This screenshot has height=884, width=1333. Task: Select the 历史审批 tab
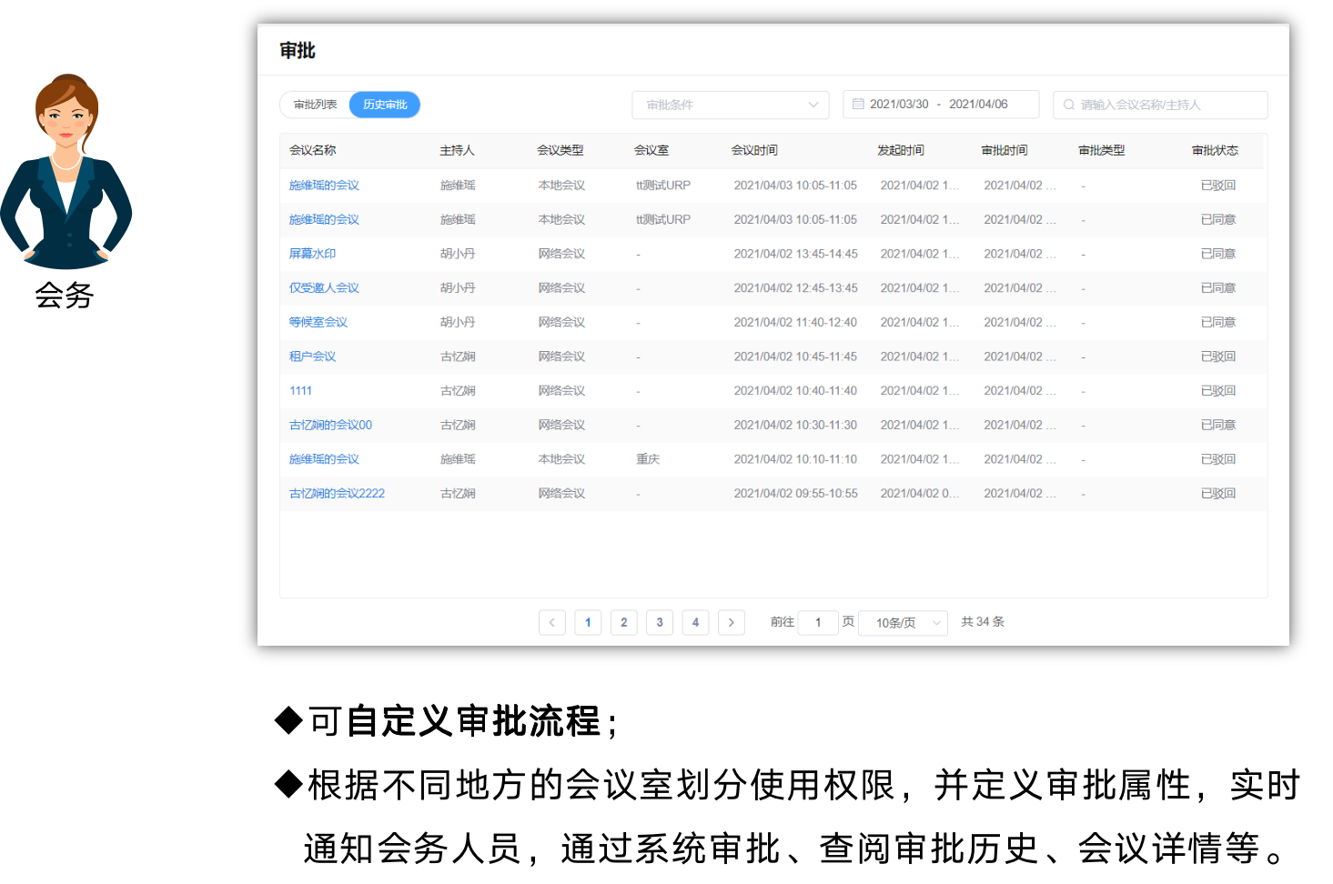385,105
